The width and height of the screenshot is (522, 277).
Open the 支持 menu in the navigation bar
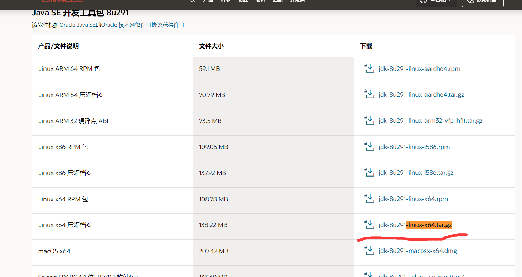pos(260,1)
